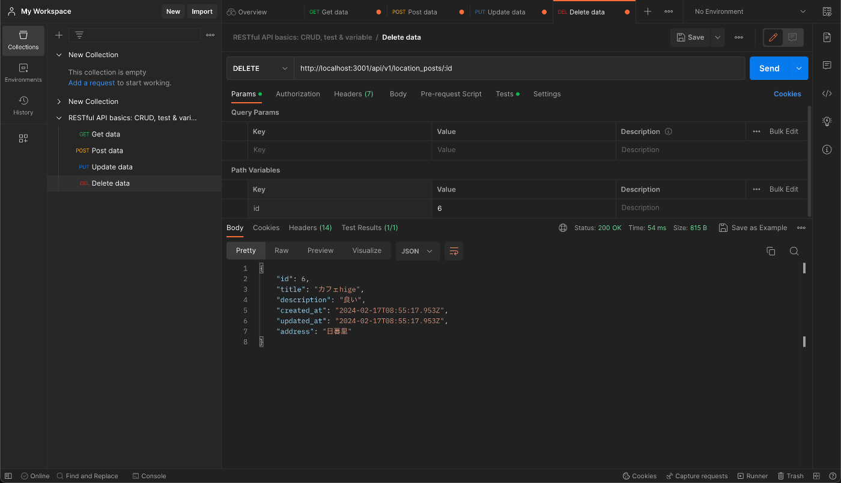Toggle two-pane layout icon in status bar
The image size is (841, 483).
pos(818,476)
